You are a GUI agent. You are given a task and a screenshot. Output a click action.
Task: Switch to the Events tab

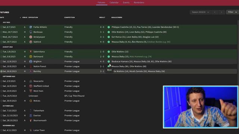(x=126, y=3)
